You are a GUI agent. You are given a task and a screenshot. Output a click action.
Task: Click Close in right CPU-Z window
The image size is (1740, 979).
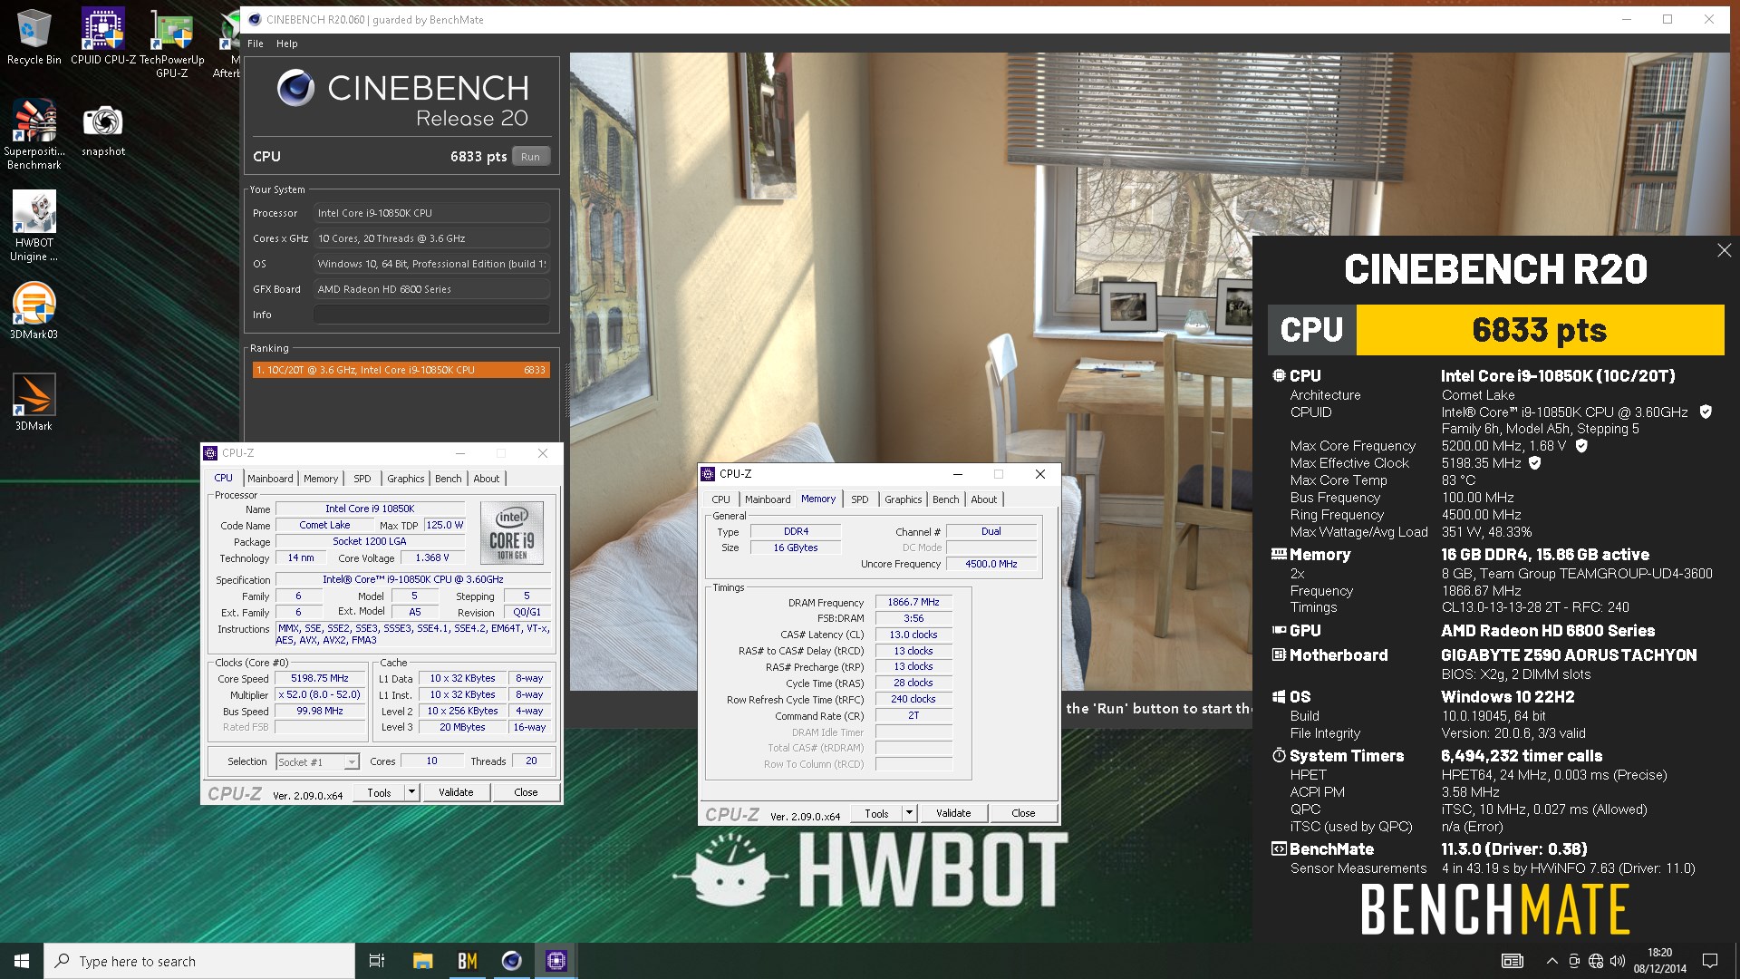point(1023,814)
